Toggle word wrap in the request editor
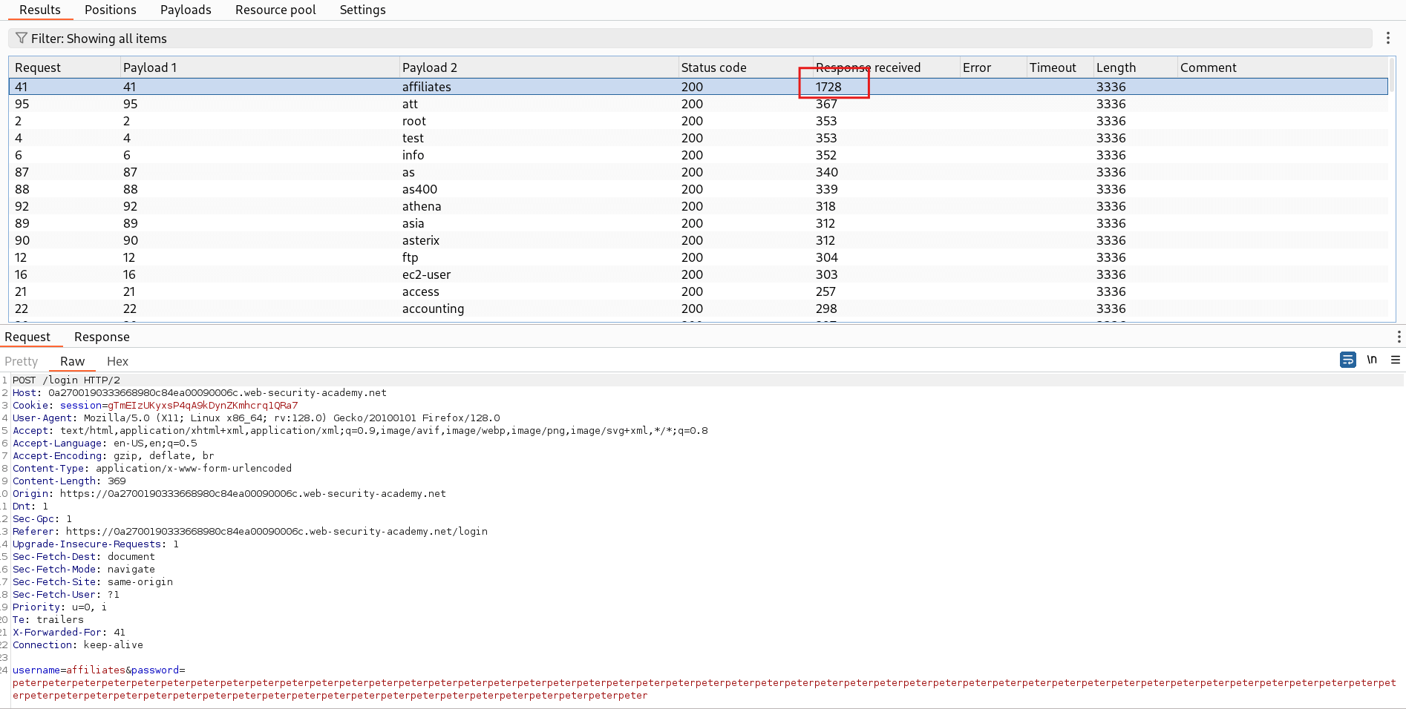This screenshot has height=709, width=1406. coord(1347,360)
